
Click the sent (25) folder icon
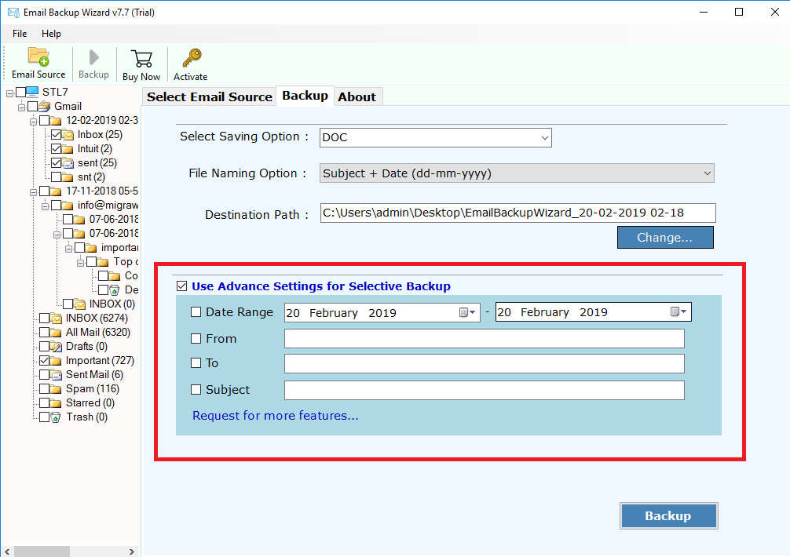(68, 163)
